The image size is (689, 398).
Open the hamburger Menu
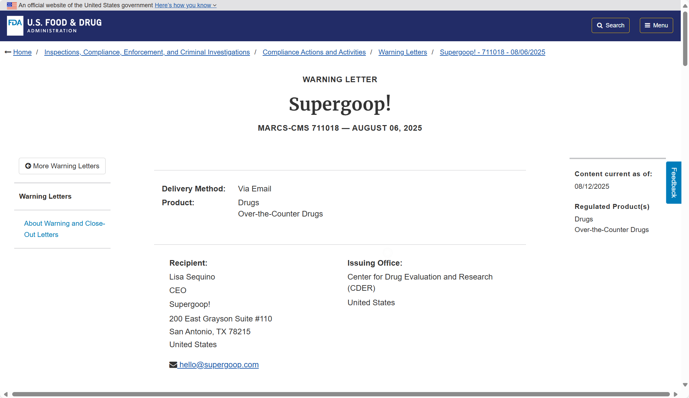[x=656, y=25]
